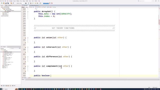Click the New Project toolbar icon
The image size is (160, 90).
pyautogui.click(x=4, y=3)
